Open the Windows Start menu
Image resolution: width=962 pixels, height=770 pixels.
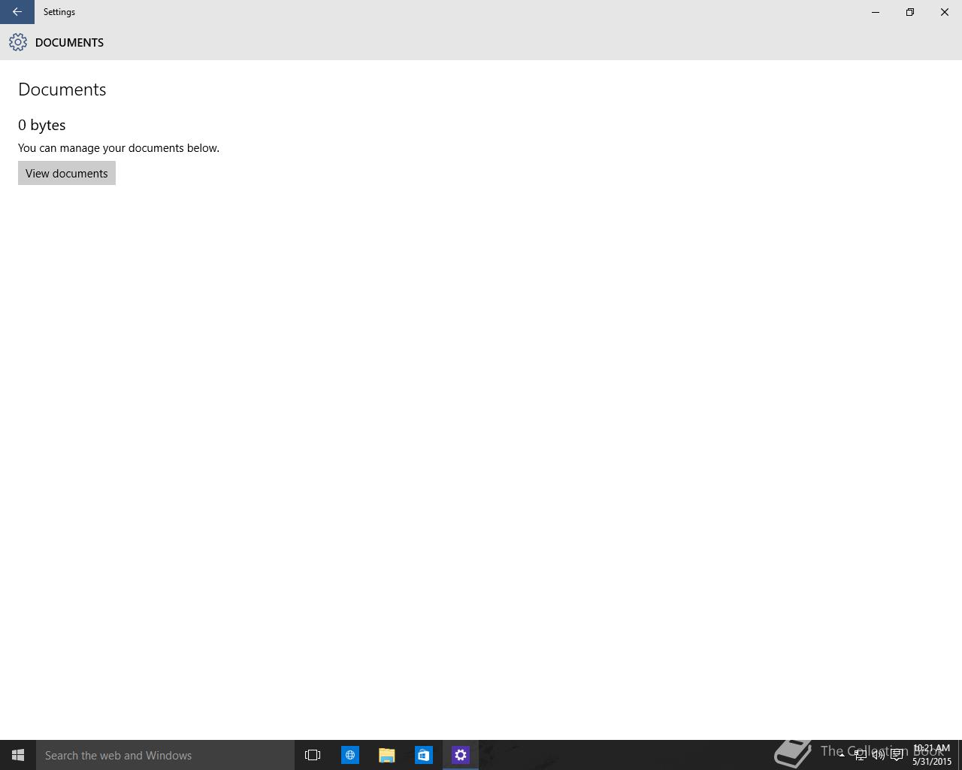click(x=18, y=755)
